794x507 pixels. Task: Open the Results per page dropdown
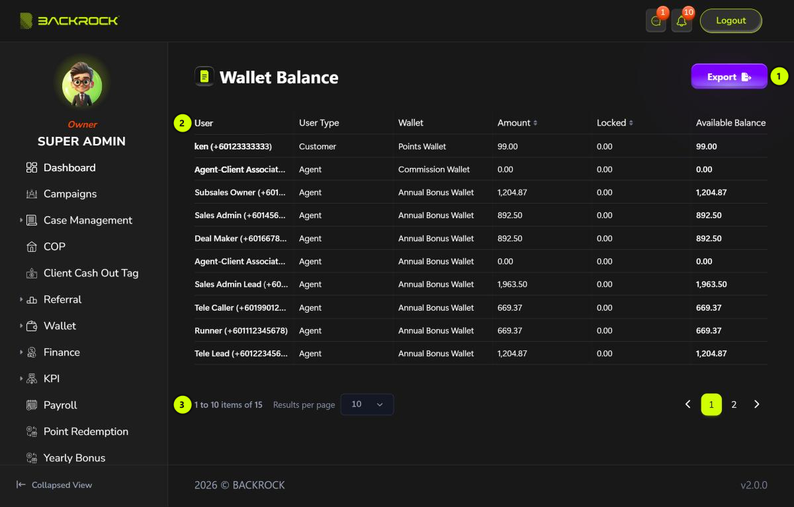[x=367, y=405]
